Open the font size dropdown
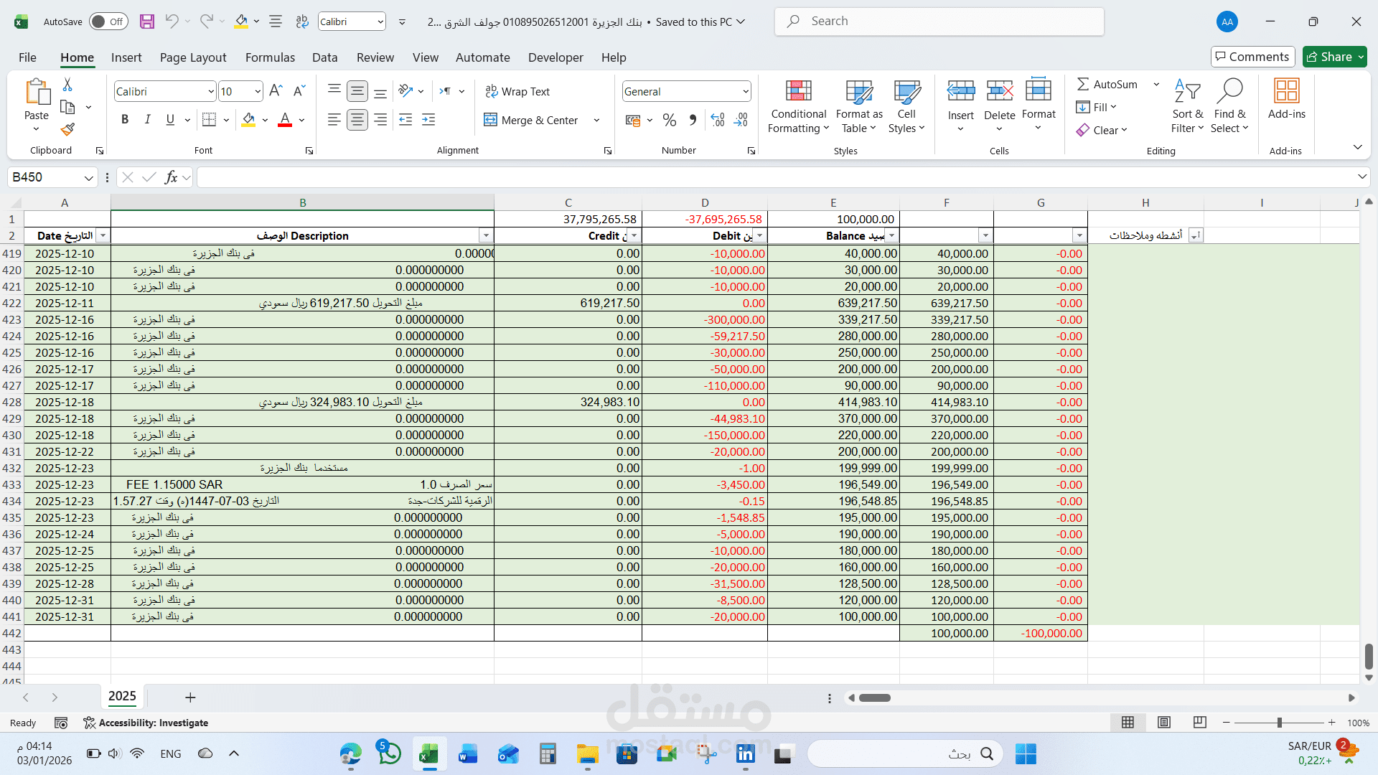This screenshot has height=775, width=1378. click(x=258, y=91)
